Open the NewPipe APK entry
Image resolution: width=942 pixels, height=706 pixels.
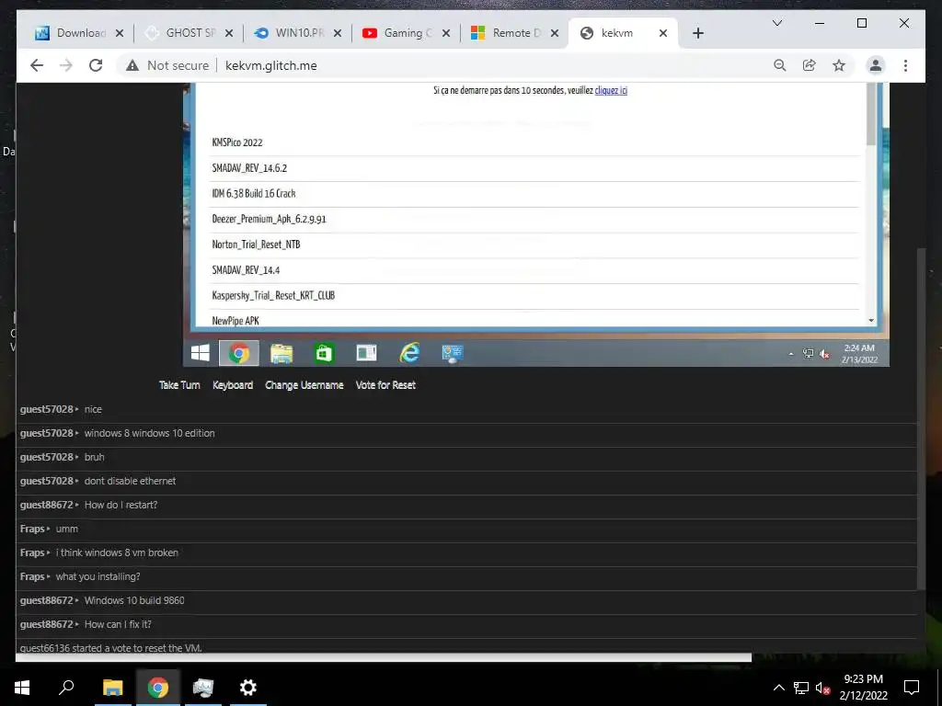235,321
